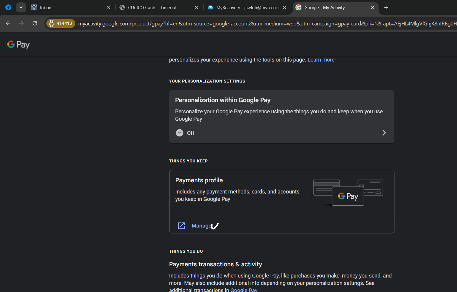Expand Personalization within Google Pay chevron
The height and width of the screenshot is (292, 457).
pos(384,133)
